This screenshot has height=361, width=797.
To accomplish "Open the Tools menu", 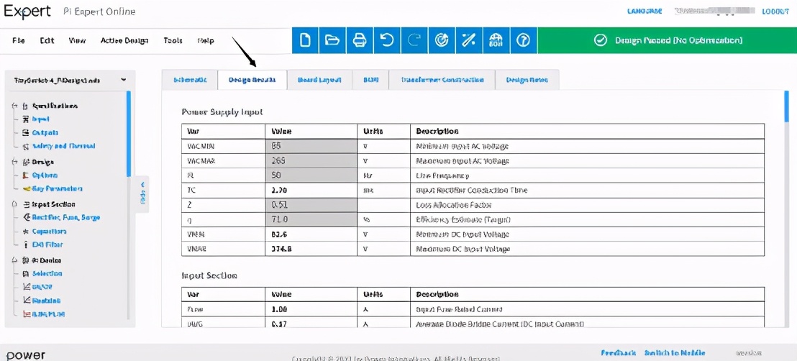I will pos(173,41).
